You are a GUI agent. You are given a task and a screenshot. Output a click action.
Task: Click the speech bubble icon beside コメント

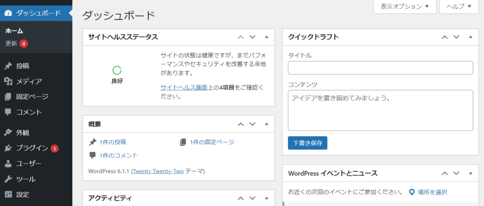coord(8,112)
